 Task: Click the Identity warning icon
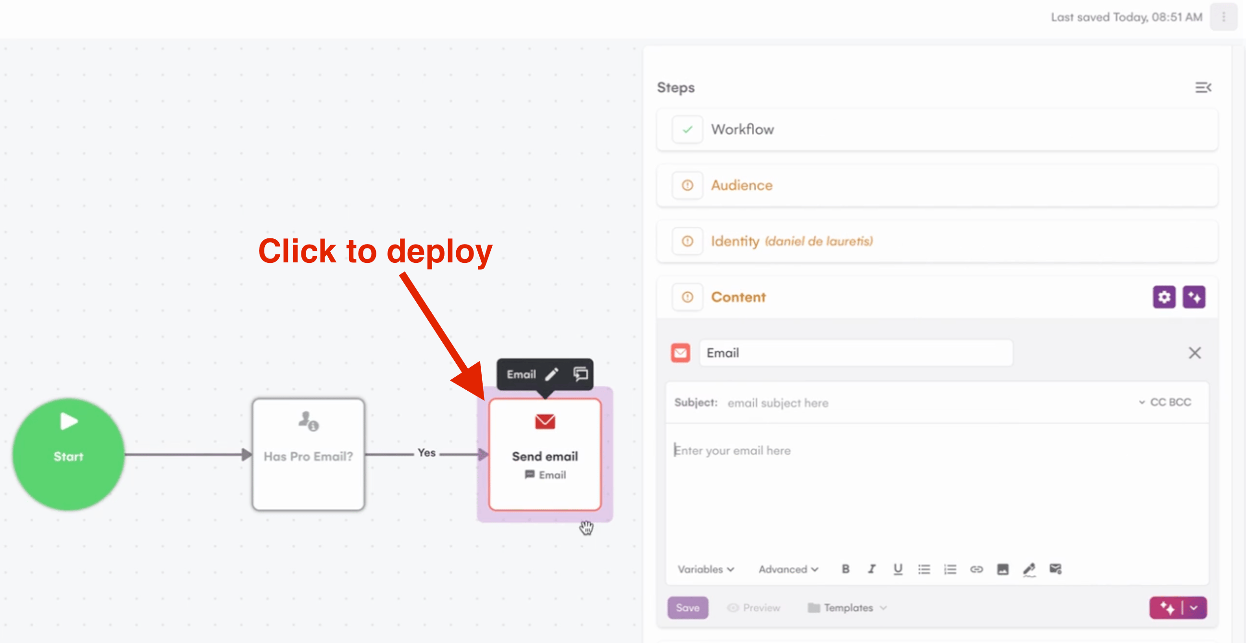click(687, 241)
